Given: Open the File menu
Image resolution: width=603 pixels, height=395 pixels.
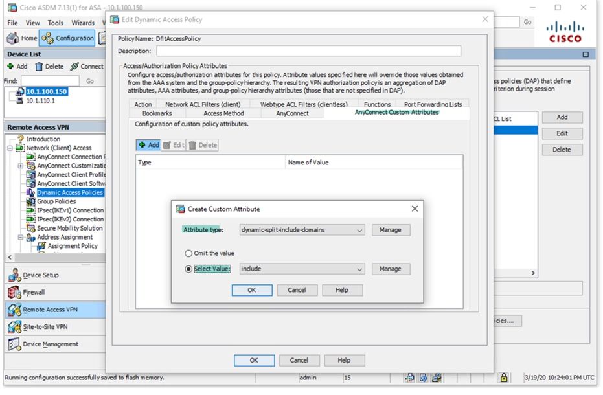Looking at the screenshot, I should tap(13, 23).
